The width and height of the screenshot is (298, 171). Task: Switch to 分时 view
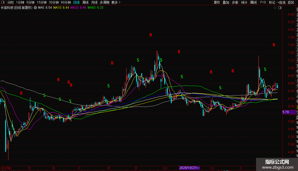point(10,2)
